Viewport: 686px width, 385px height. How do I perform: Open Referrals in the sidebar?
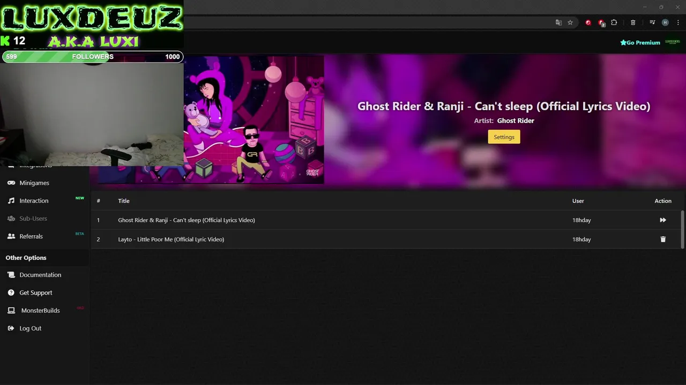tap(31, 236)
